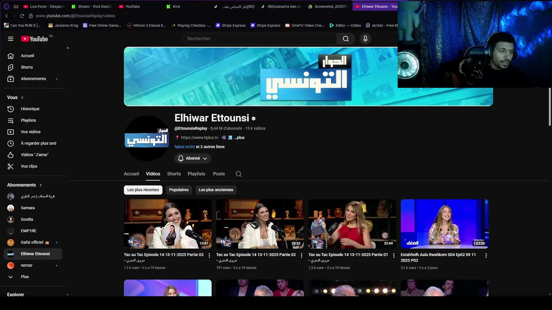Reload the page with refresh icon

click(x=22, y=16)
